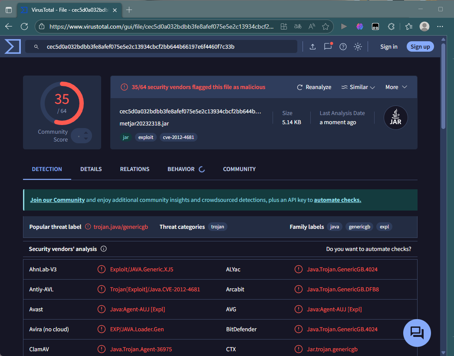Open the browser settings ellipsis menu

(x=440, y=26)
